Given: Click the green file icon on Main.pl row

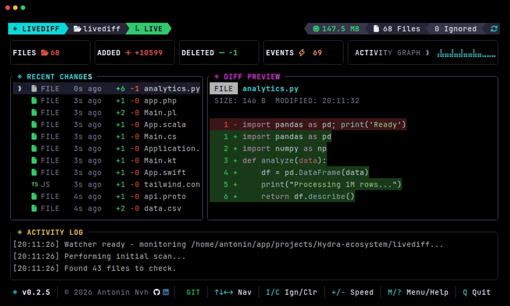Looking at the screenshot, I should (x=34, y=113).
